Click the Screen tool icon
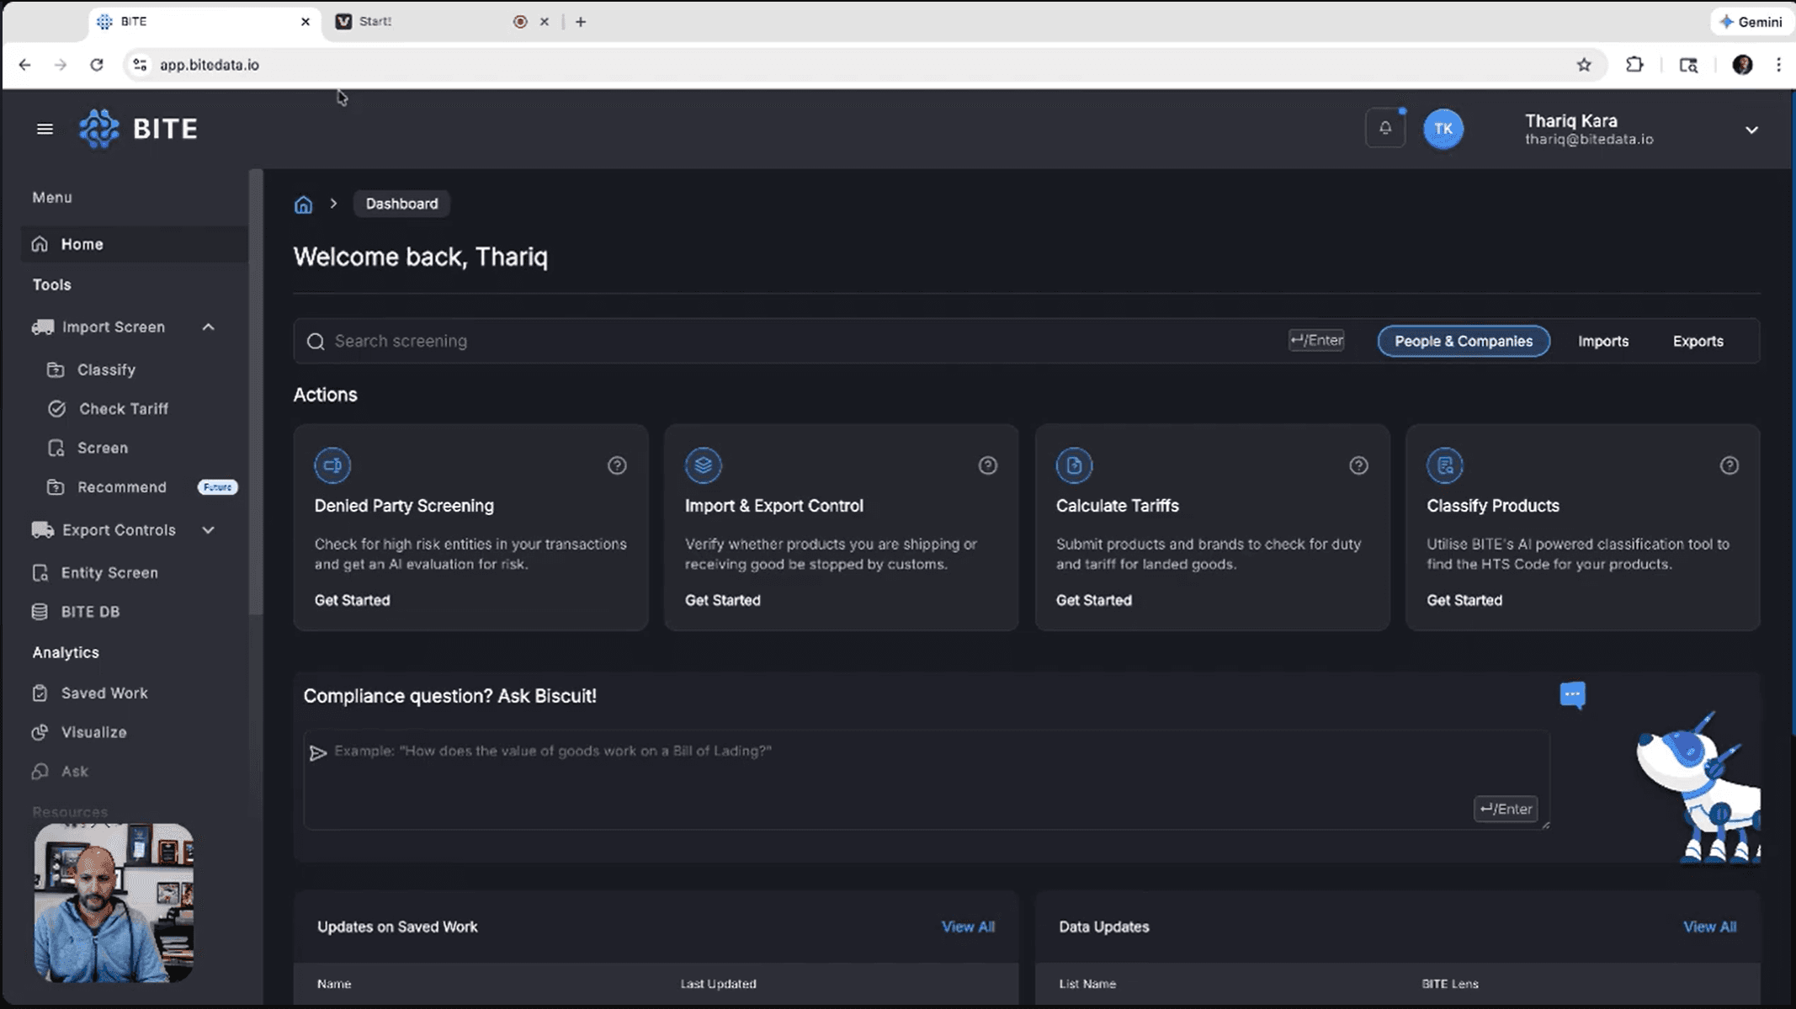This screenshot has width=1796, height=1009. (x=57, y=448)
